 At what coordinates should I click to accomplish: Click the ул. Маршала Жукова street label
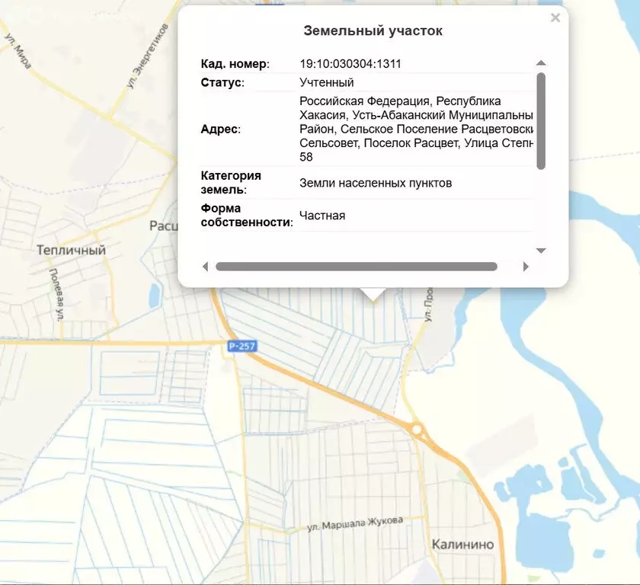pos(354,523)
